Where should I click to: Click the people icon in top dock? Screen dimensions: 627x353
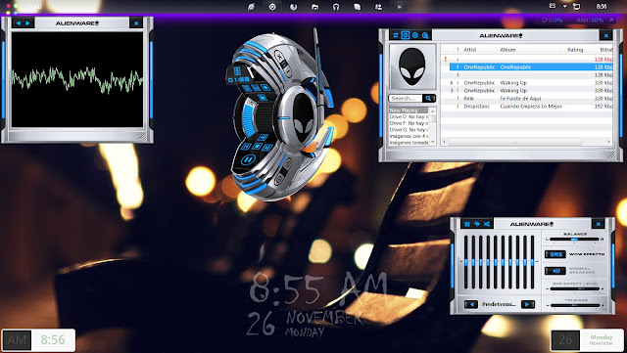click(378, 7)
